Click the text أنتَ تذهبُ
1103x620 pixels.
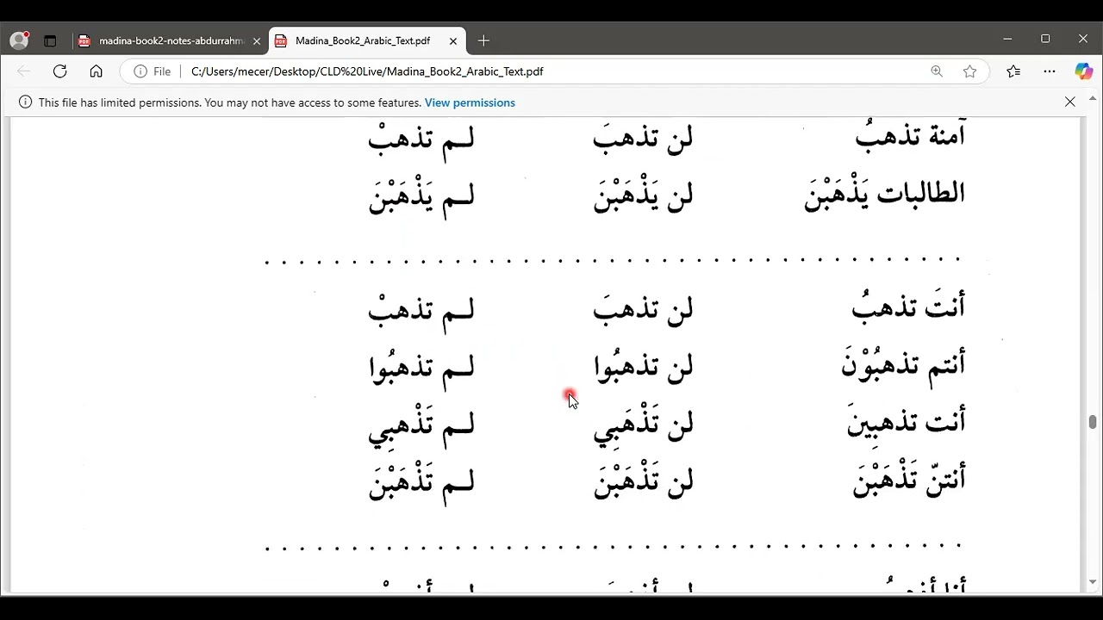(908, 307)
